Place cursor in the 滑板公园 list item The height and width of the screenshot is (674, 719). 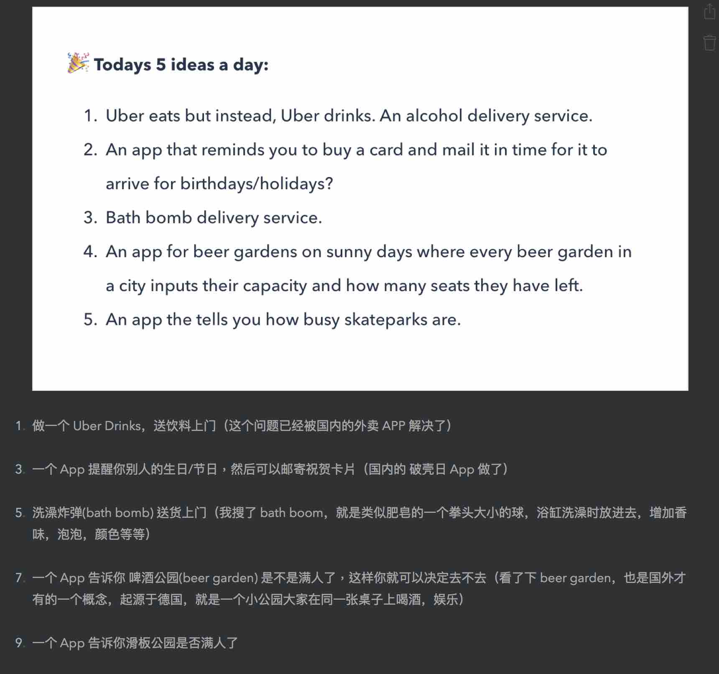point(135,643)
